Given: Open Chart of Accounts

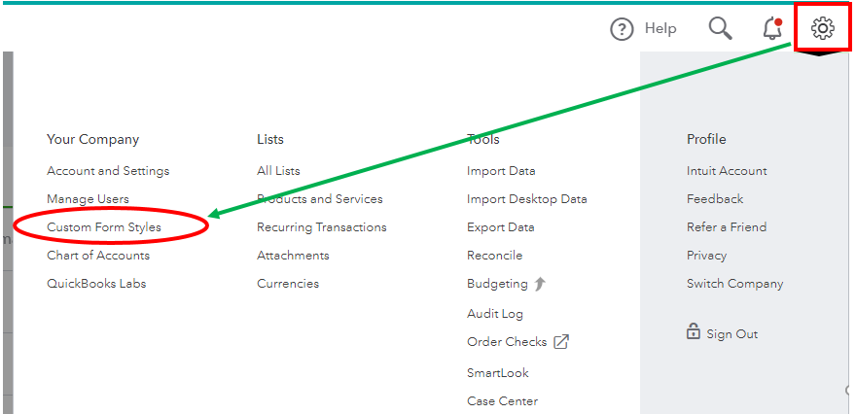Looking at the screenshot, I should [98, 256].
